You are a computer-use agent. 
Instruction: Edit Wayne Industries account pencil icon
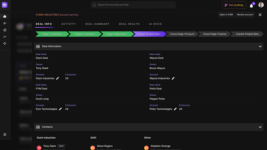coord(173,79)
